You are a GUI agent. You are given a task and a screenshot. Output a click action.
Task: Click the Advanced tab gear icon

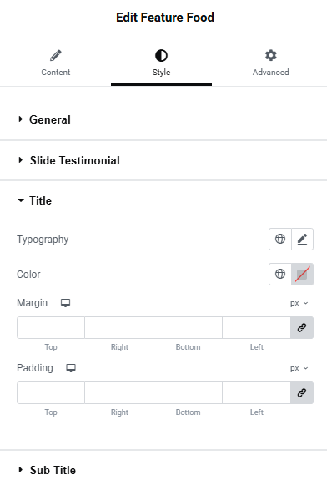pos(270,56)
